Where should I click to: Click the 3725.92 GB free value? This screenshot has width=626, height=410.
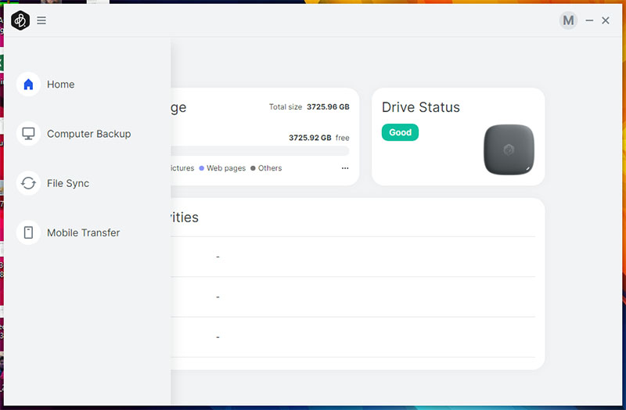point(310,138)
